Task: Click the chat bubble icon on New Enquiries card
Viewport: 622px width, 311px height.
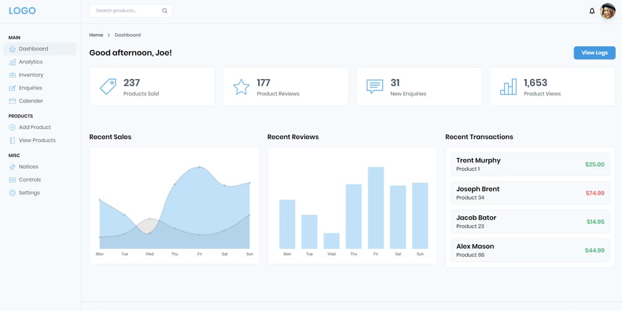Action: [375, 86]
